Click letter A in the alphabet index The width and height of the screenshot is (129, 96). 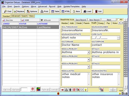click(126, 23)
